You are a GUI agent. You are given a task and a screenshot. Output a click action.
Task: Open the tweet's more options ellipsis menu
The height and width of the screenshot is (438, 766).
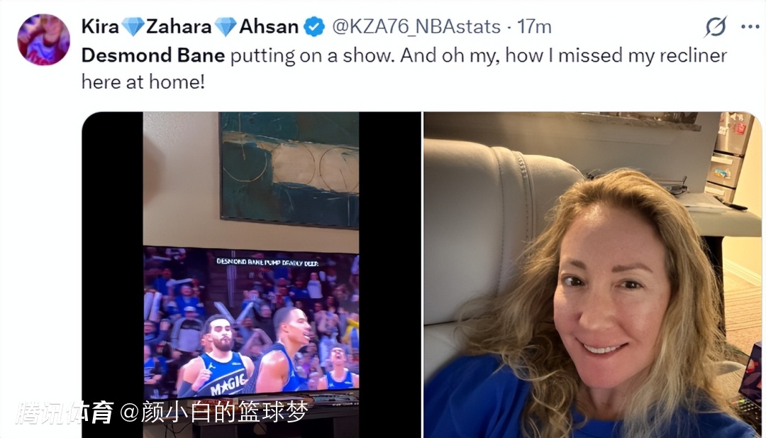(750, 27)
